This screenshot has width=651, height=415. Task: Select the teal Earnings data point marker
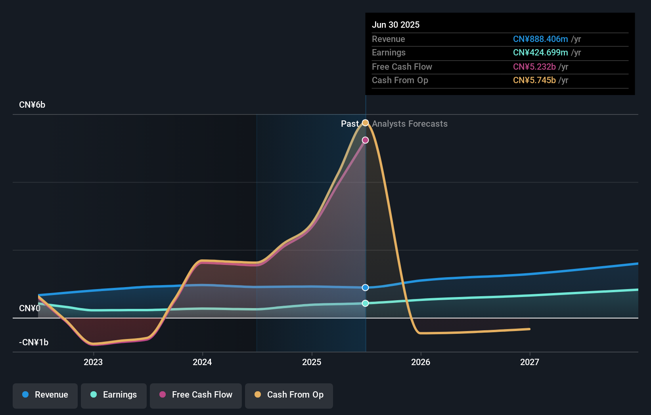point(366,303)
